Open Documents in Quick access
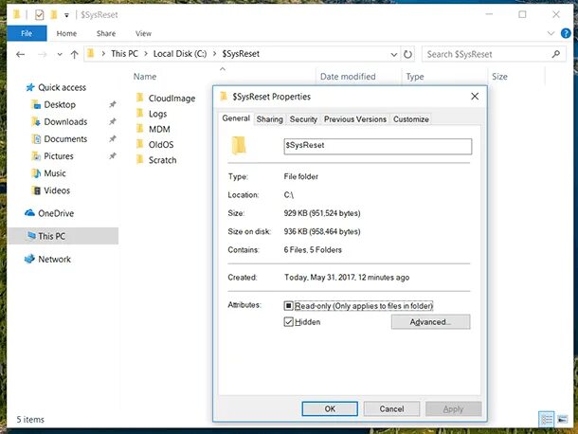Image resolution: width=578 pixels, height=434 pixels. 65,139
